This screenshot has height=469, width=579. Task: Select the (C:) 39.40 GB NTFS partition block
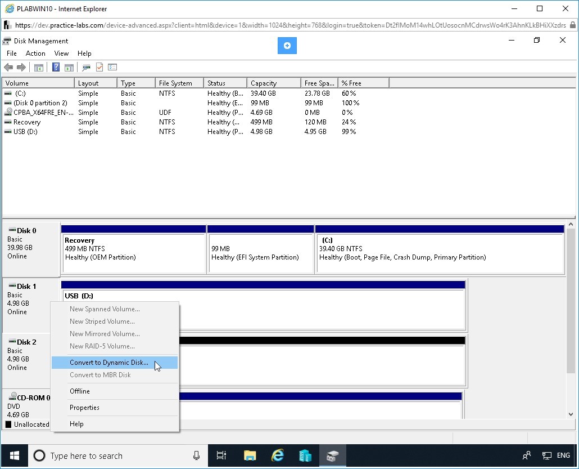440,249
